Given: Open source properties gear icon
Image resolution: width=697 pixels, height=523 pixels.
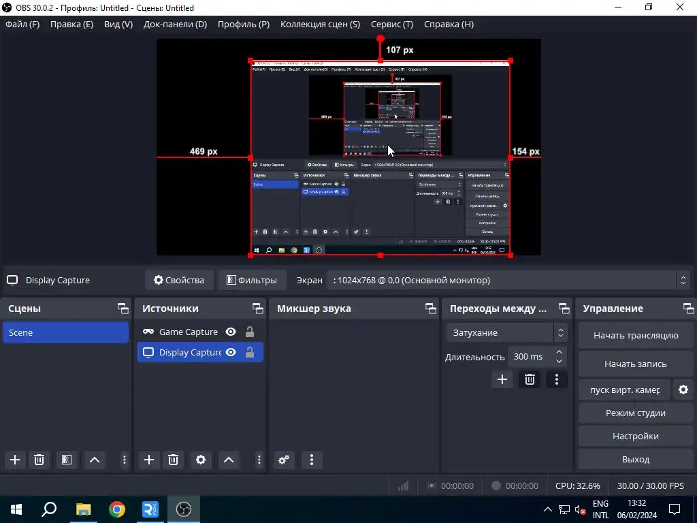Looking at the screenshot, I should pos(201,460).
